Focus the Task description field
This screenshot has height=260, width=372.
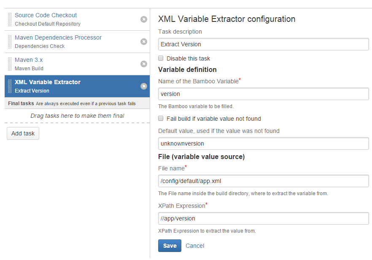tap(264, 44)
